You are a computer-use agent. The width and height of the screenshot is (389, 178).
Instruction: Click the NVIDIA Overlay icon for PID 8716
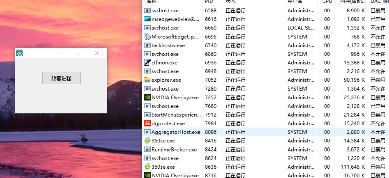point(147,175)
